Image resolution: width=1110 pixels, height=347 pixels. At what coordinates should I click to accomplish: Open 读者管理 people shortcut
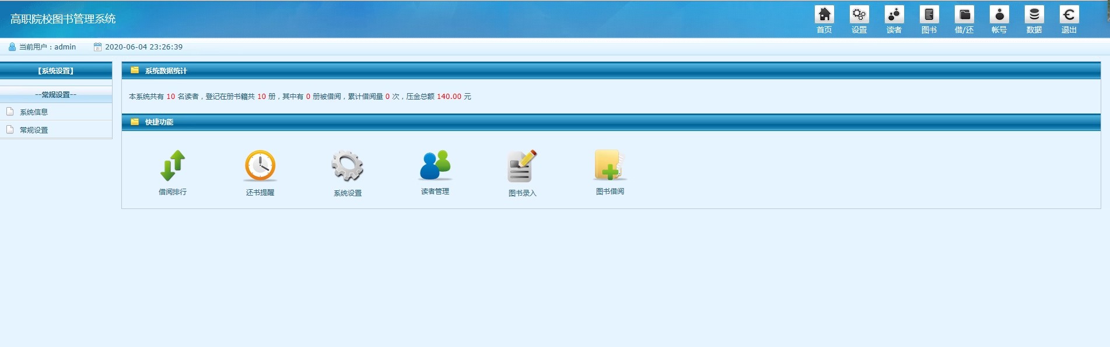pos(435,165)
